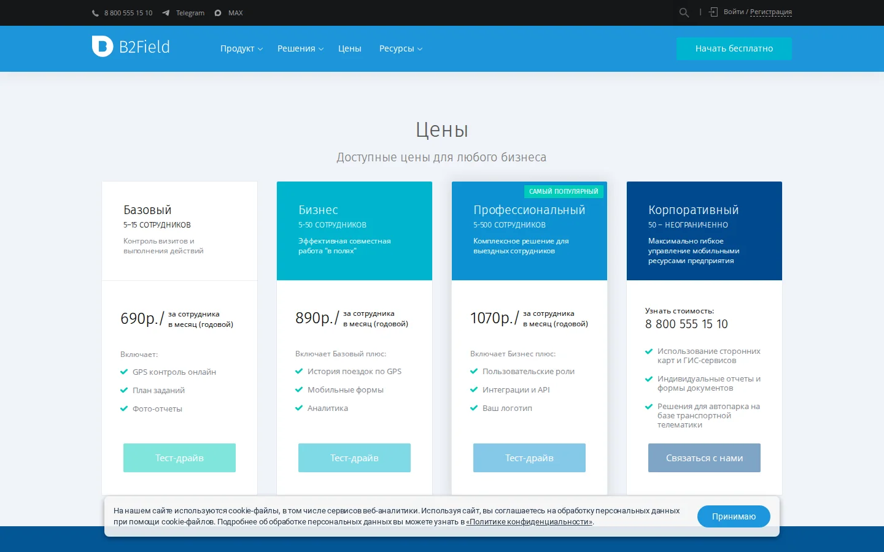Click the Включает Базовый плюс label
This screenshot has height=552, width=884.
(x=341, y=354)
